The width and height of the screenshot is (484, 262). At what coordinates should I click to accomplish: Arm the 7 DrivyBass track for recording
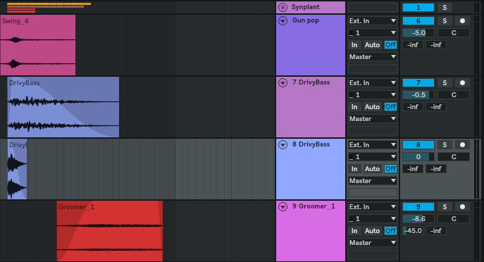coord(462,82)
